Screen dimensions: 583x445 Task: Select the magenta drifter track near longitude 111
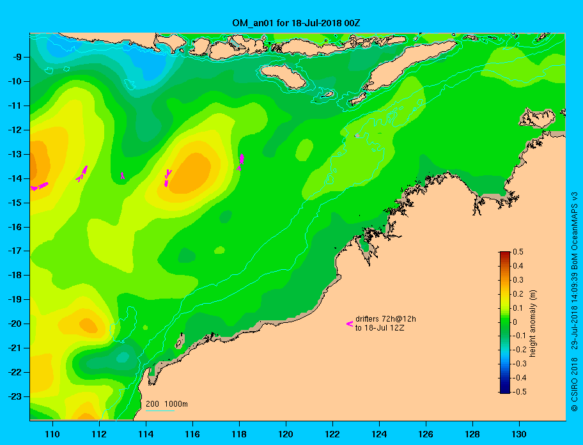82,174
